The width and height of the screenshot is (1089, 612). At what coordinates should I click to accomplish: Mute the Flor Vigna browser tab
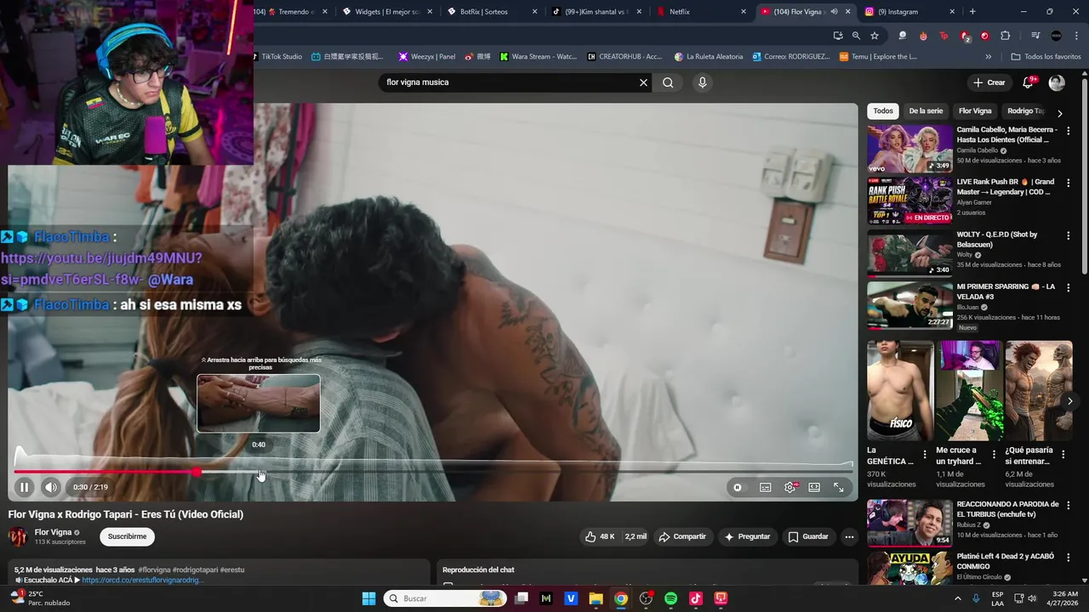834,12
